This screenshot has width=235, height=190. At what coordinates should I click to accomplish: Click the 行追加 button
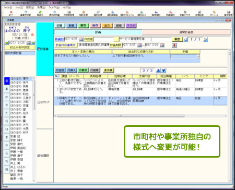pyautogui.click(x=60, y=70)
